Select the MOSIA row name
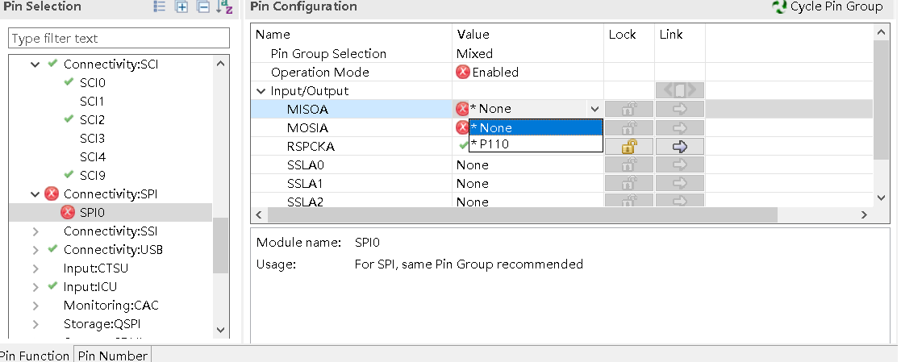901x362 pixels. coord(307,127)
